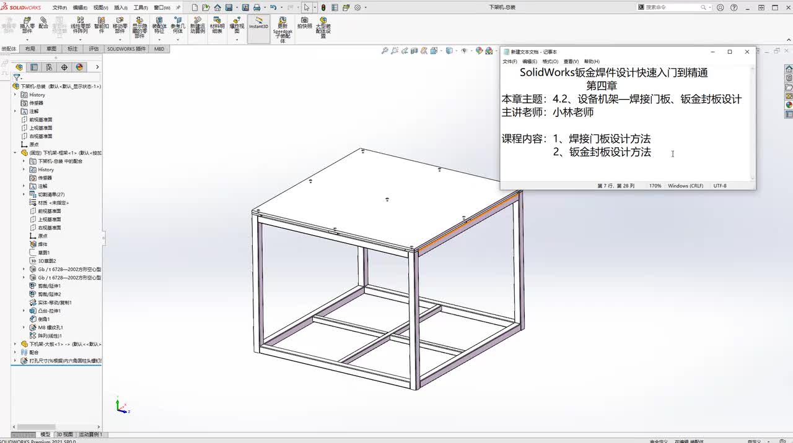Open the Options gear icon in the top toolbar
Screen dimensions: 793x443
coord(357,7)
